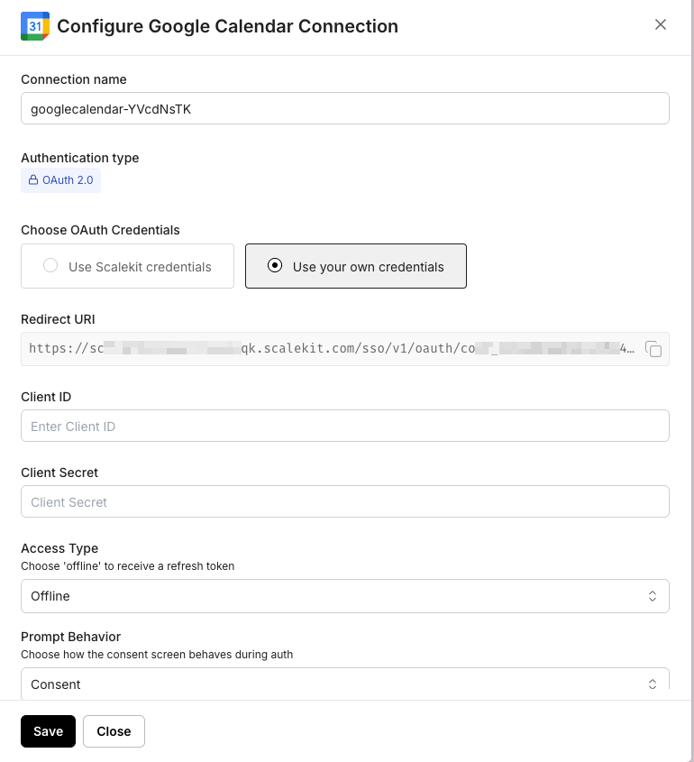Screen dimensions: 694x762
Task: Click the lock icon in the OAuth 2.0 badge
Action: click(33, 180)
